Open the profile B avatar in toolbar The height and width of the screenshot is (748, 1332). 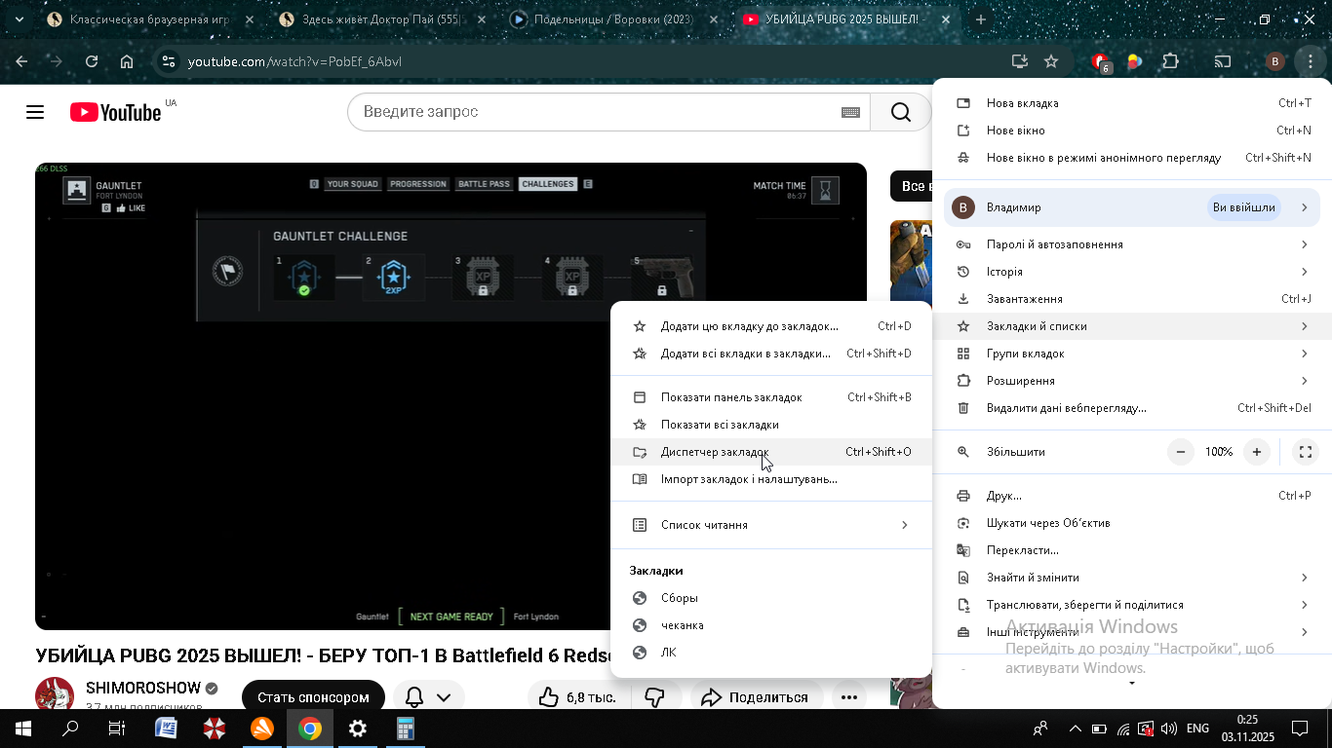point(1274,61)
